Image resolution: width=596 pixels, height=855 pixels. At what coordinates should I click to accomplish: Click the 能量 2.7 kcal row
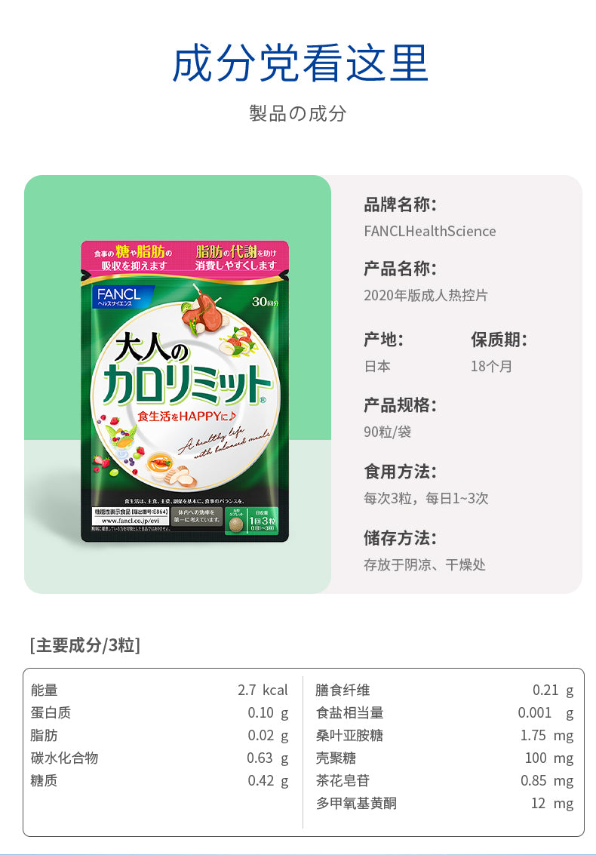click(159, 690)
